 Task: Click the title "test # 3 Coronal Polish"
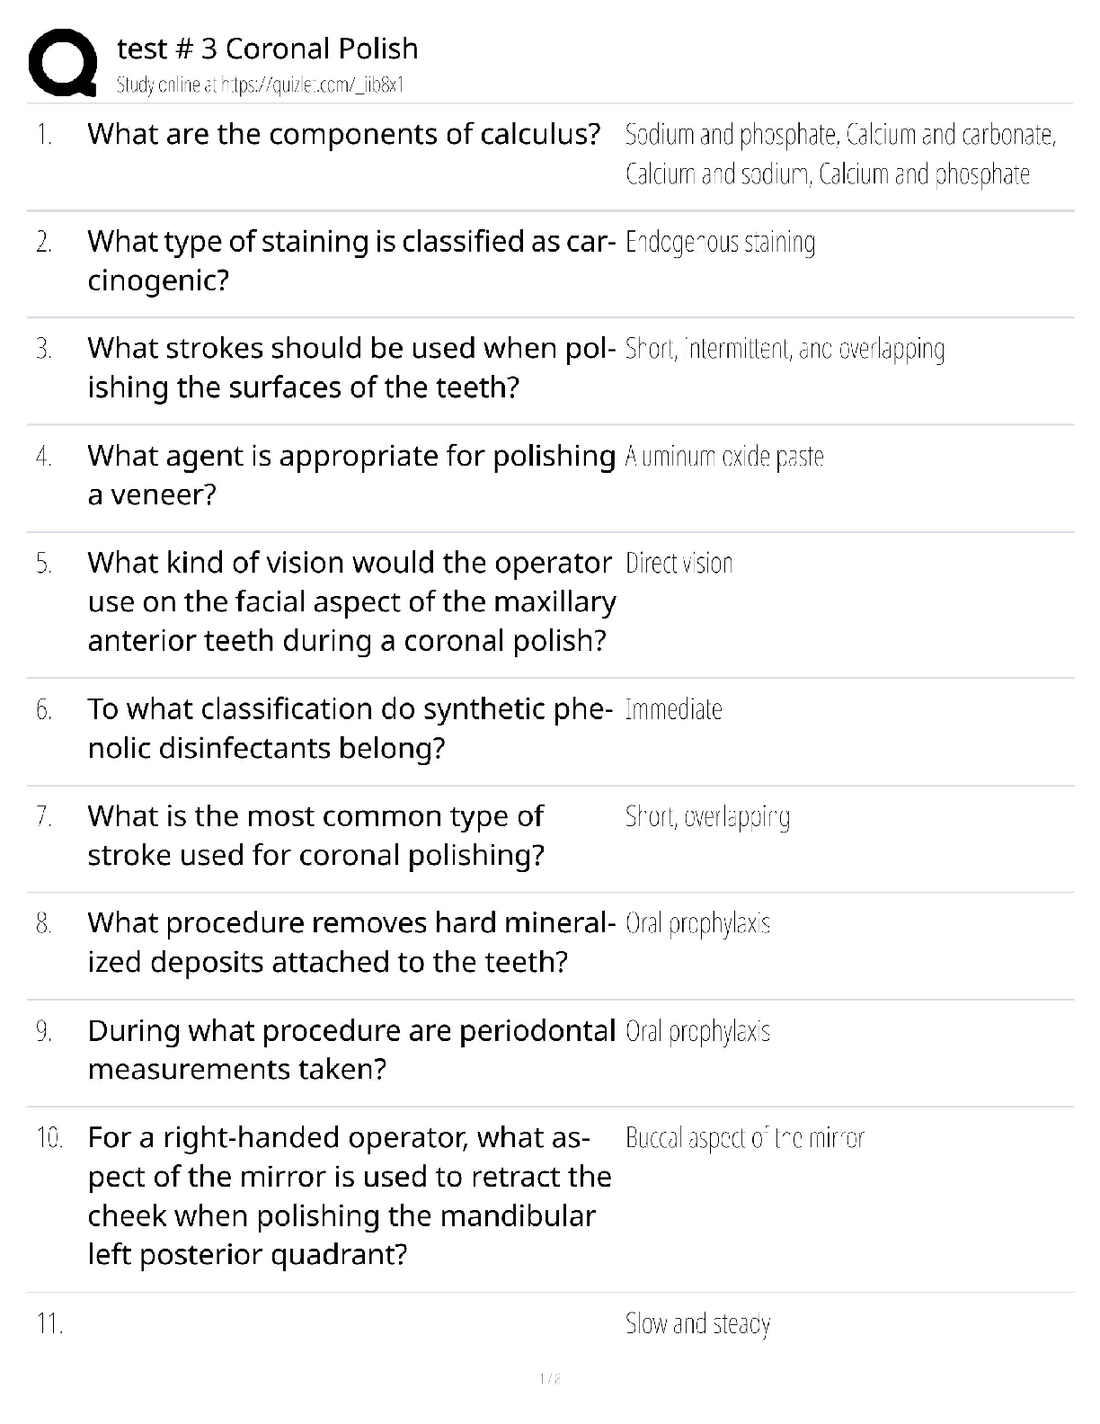click(x=268, y=49)
